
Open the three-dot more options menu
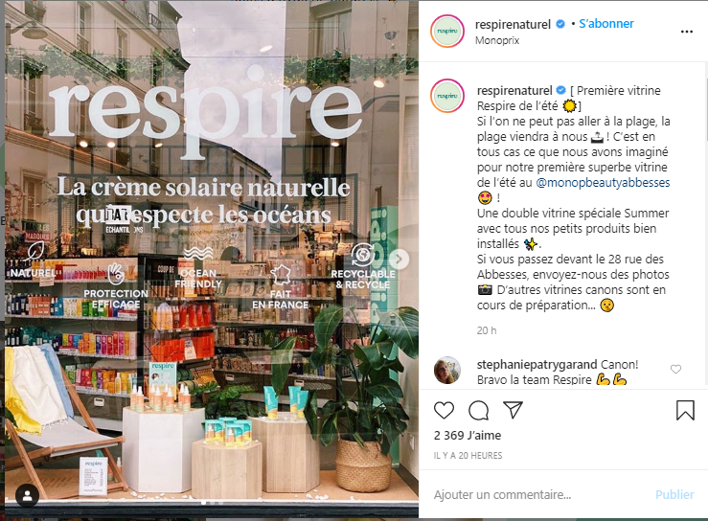(686, 32)
